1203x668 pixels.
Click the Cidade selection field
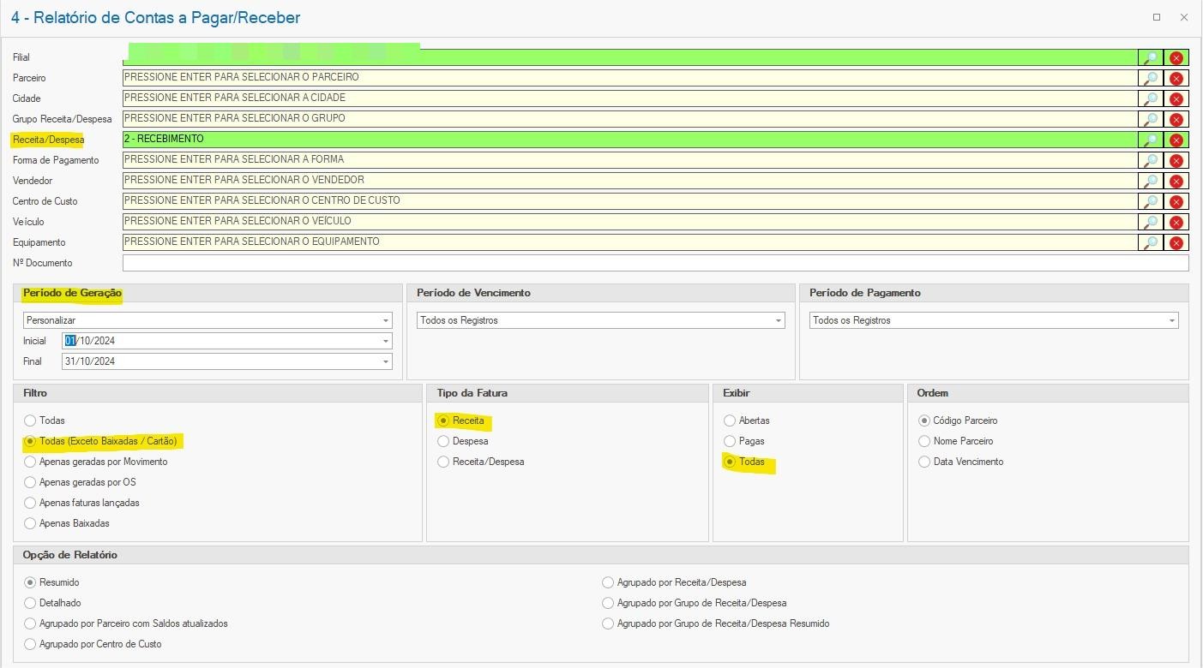click(630, 98)
